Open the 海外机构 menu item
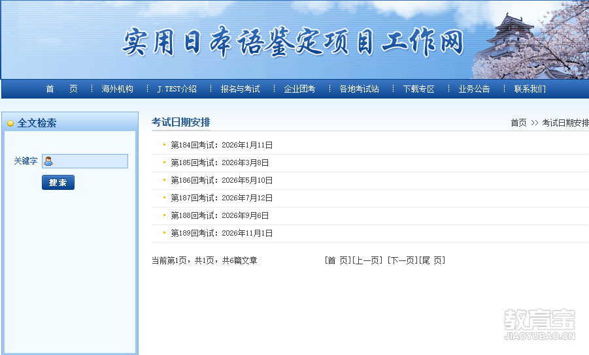The image size is (589, 355). [118, 89]
